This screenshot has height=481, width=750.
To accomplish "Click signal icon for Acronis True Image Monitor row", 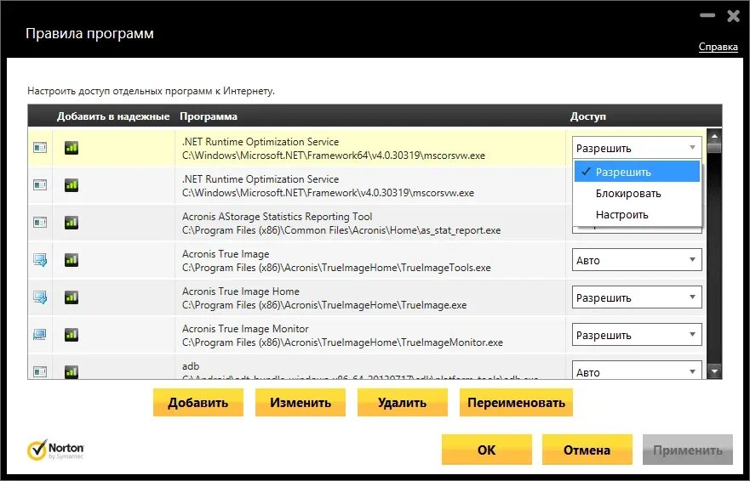I will point(72,334).
